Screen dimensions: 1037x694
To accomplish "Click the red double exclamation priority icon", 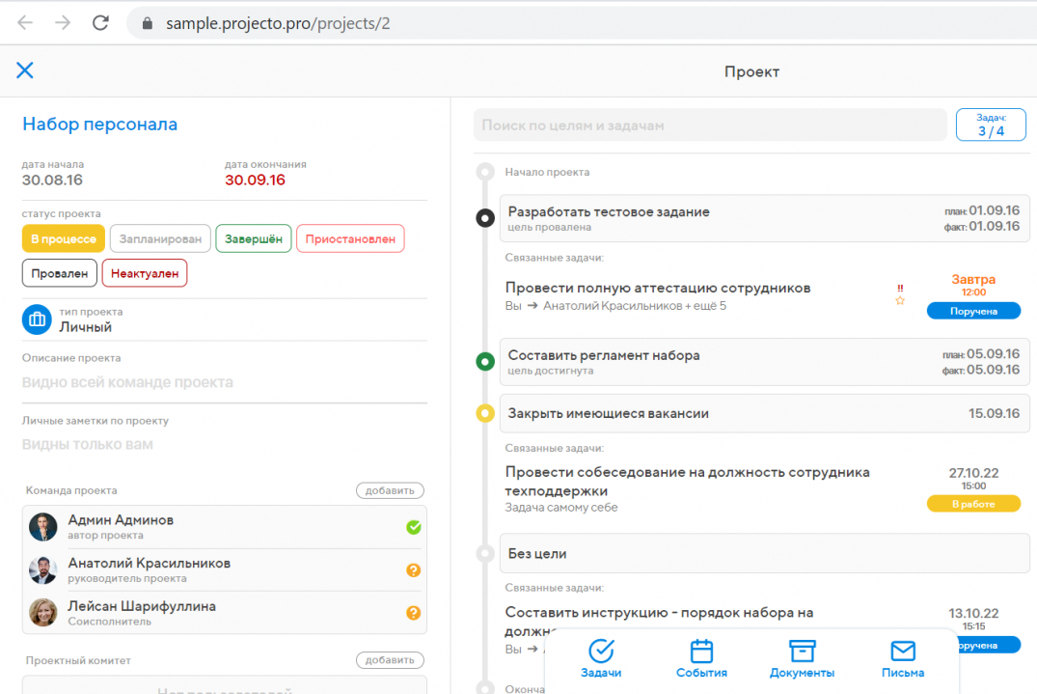I will pos(900,289).
